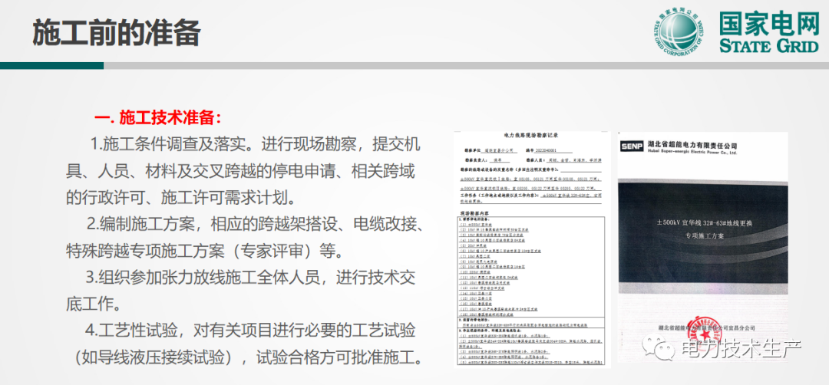Screen dimensions: 829x385
Task: Open the 电力线路现场勘察记录 document thumbnail
Action: pyautogui.click(x=532, y=249)
